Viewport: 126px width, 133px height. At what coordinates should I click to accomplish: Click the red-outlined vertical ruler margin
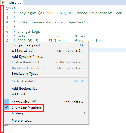click(2, 69)
